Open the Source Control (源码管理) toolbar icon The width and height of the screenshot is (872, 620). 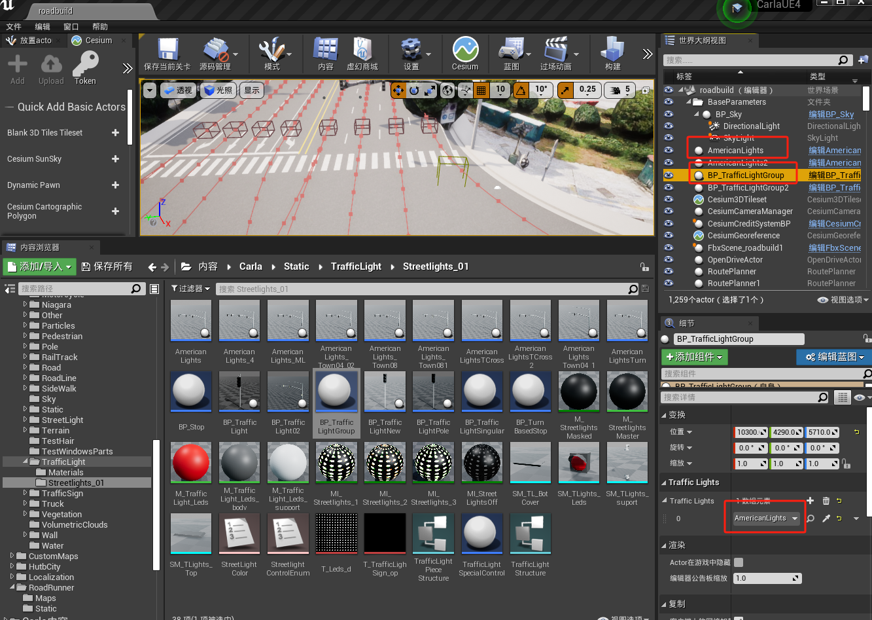coord(215,51)
